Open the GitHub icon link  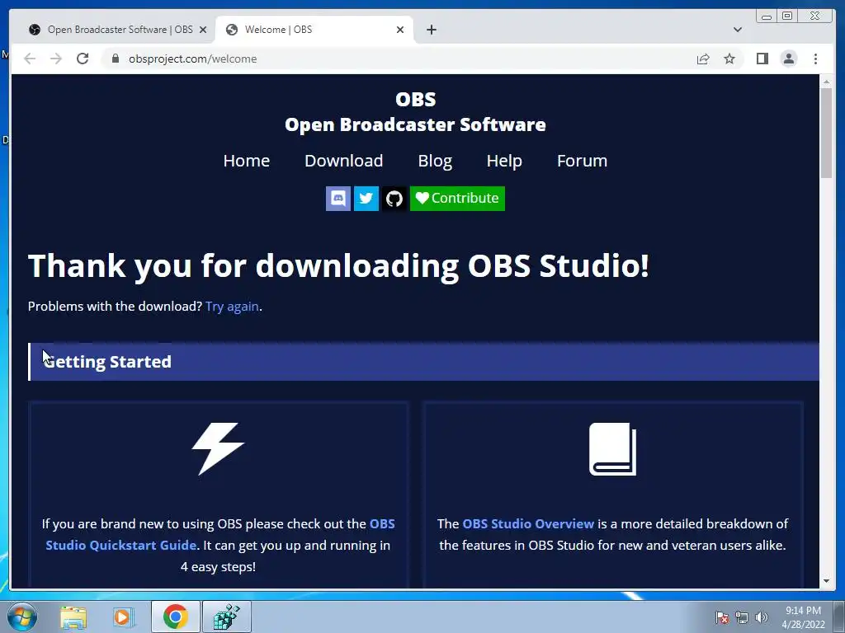tap(394, 199)
